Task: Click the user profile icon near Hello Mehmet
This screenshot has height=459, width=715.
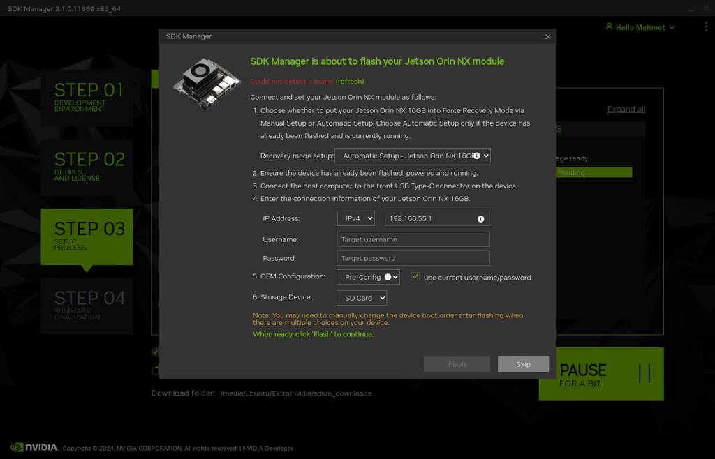Action: 609,27
